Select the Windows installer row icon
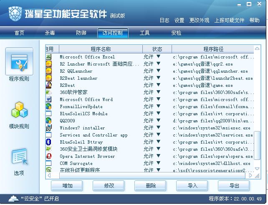Image resolution: width=268 pixels, height=205 pixels. pos(48,128)
